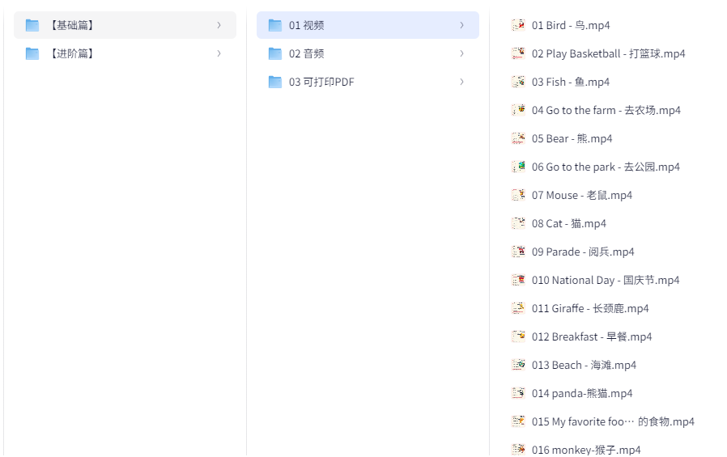
Task: Select the 01 视频 folder label
Action: (307, 25)
